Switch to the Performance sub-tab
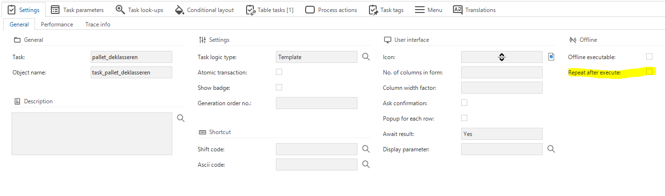This screenshot has height=196, width=665. coord(57,24)
